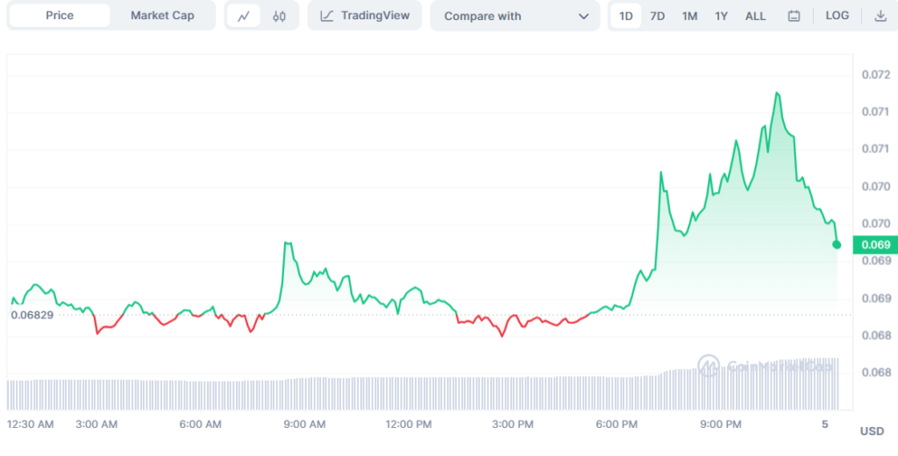Image resolution: width=898 pixels, height=456 pixels.
Task: Select the 1D time range
Action: click(x=625, y=16)
